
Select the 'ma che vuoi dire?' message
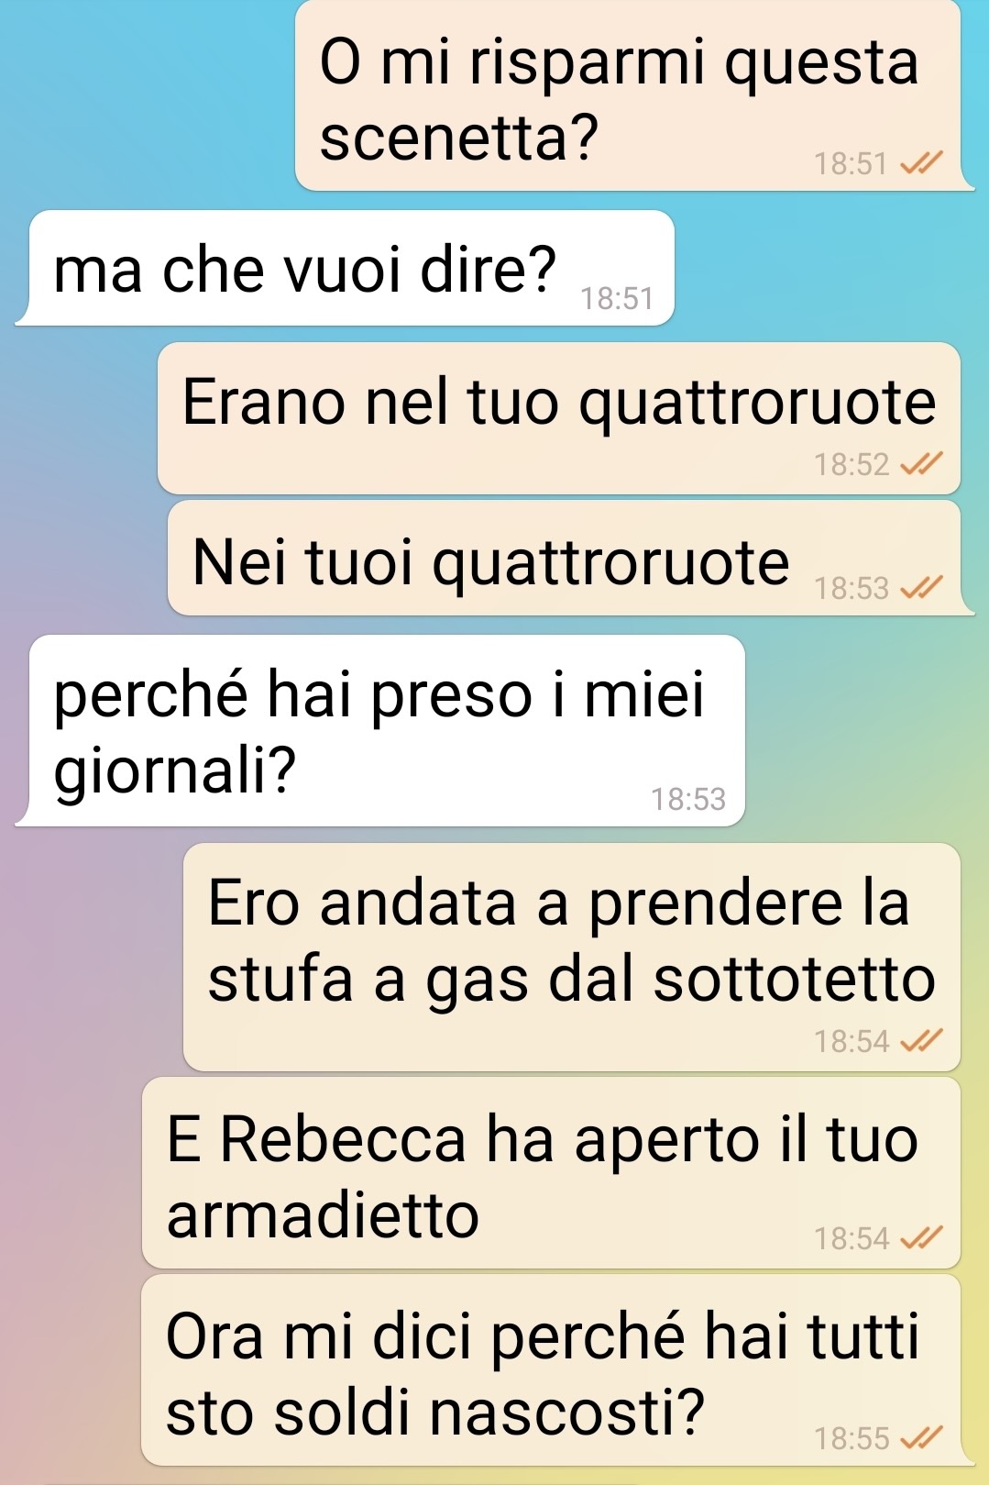pos(352,268)
